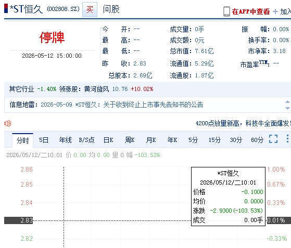Click the 2.86 price axis label

click(27, 169)
